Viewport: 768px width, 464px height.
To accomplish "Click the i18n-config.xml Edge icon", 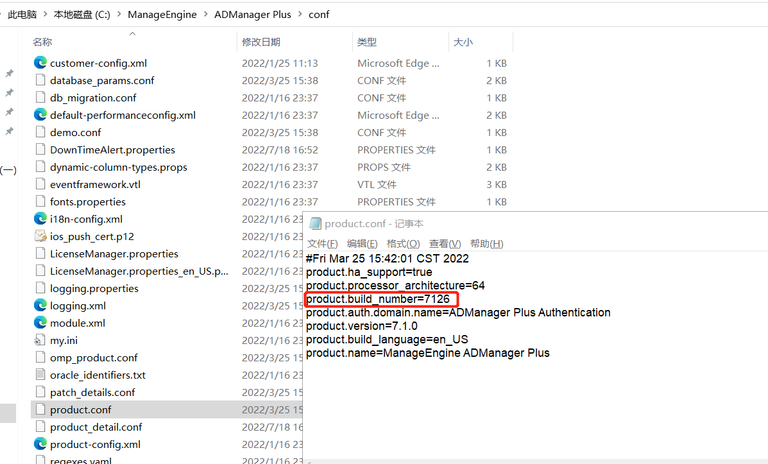I will tap(40, 219).
